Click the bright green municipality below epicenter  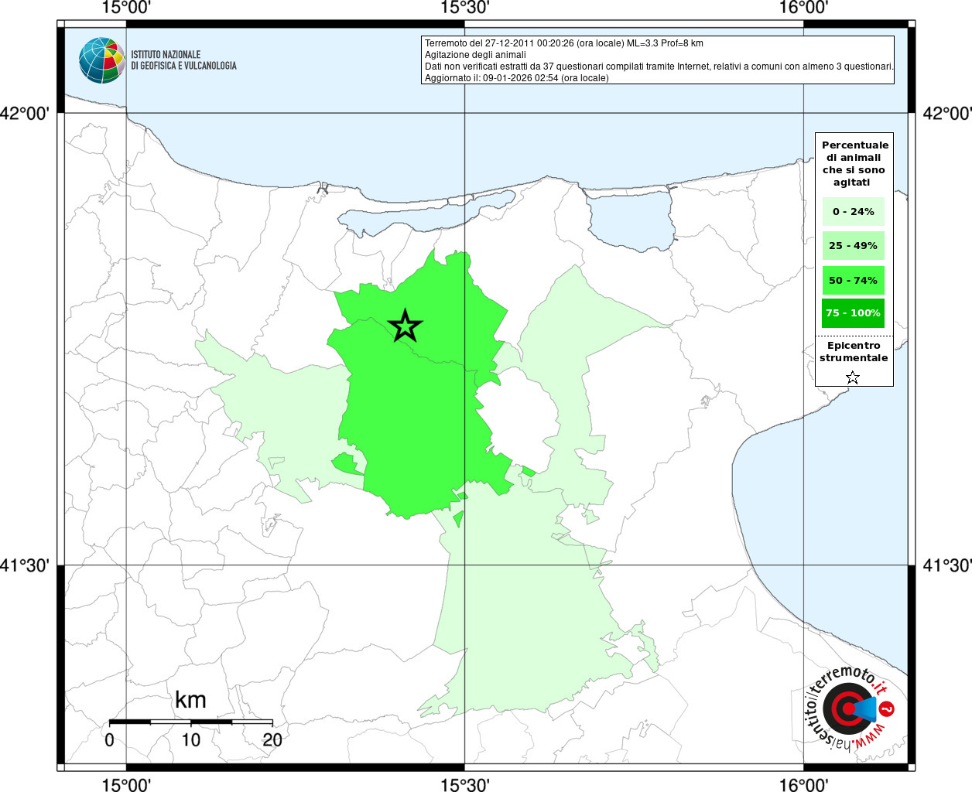click(418, 425)
